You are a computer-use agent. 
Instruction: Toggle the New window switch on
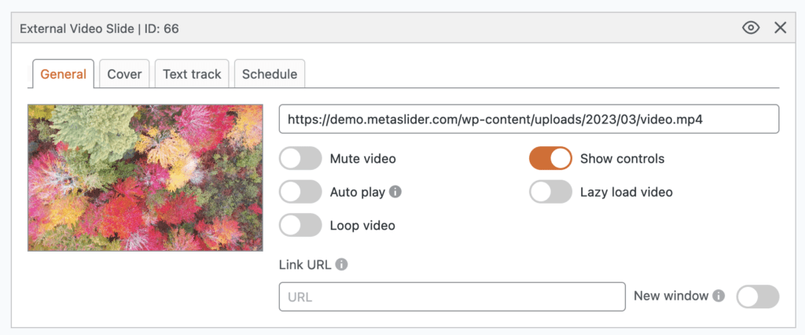[x=758, y=296]
